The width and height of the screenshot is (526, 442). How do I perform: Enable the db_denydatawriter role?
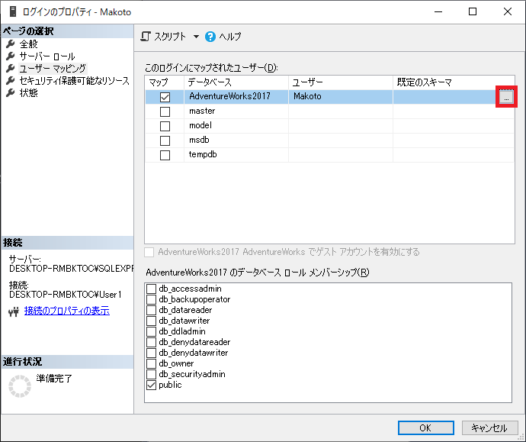click(x=151, y=353)
